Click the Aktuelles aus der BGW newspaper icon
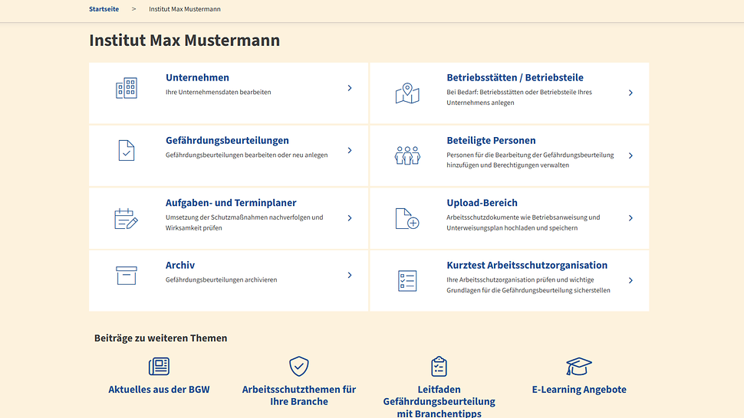744x418 pixels. 159,367
